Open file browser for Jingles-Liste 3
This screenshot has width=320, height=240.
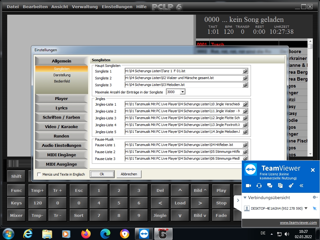[x=245, y=118]
